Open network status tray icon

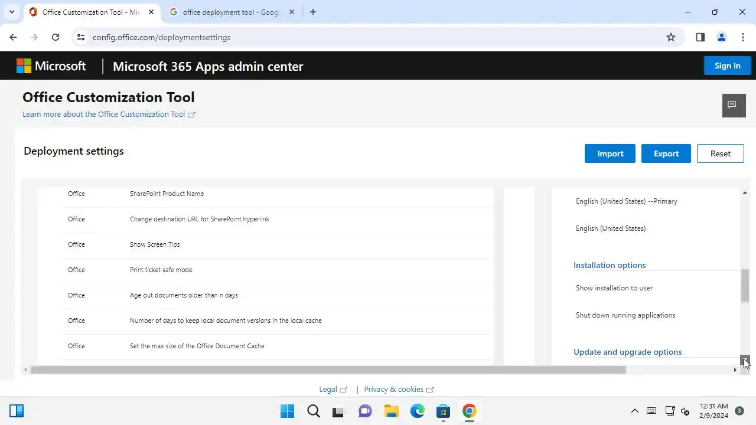coord(670,411)
